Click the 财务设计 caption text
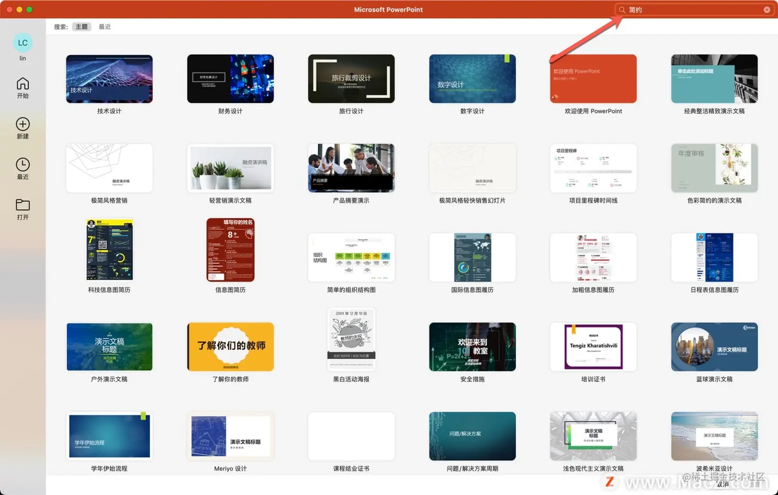778x495 pixels. tap(231, 111)
